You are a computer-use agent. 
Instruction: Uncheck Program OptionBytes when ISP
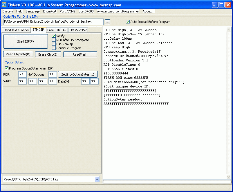[x=6, y=68]
